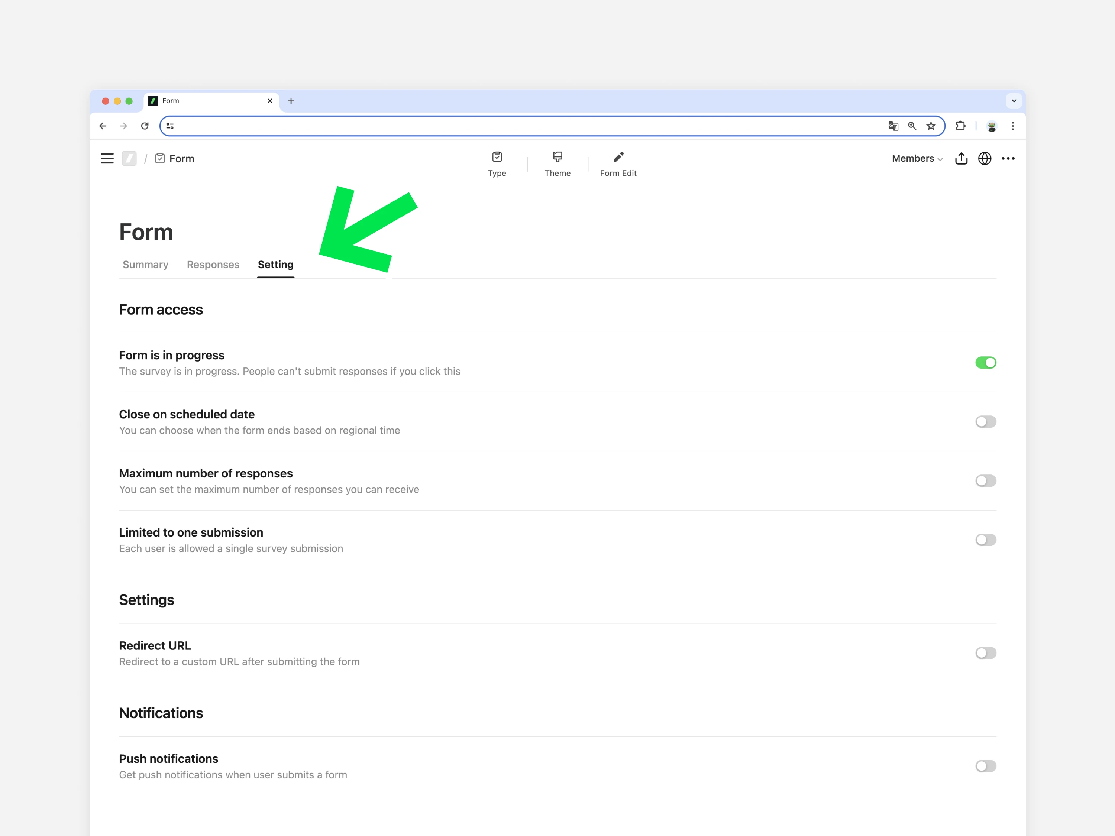Click the Notifications section heading

(161, 713)
